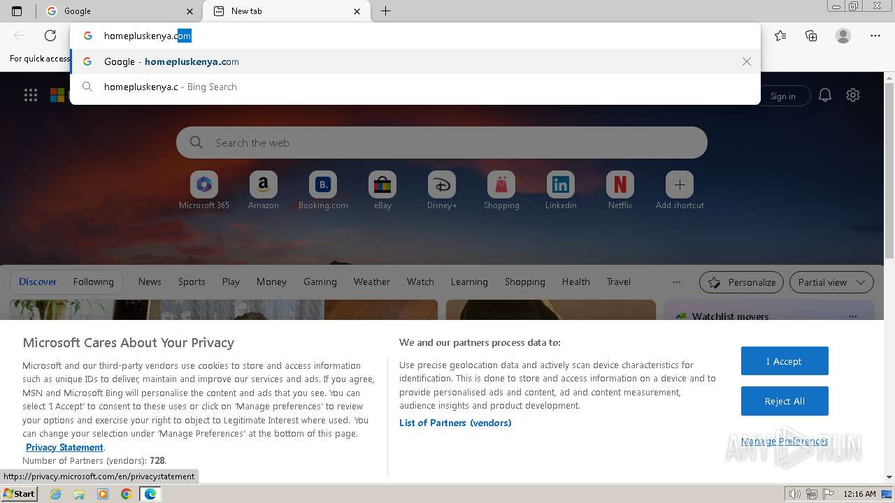Open Disney+ shortcut tile
Viewport: 895px width, 503px height.
442,190
